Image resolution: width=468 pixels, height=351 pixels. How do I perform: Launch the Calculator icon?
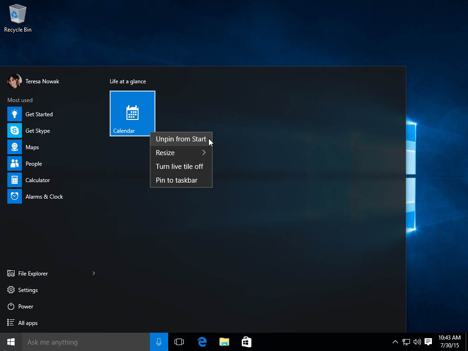coord(15,180)
